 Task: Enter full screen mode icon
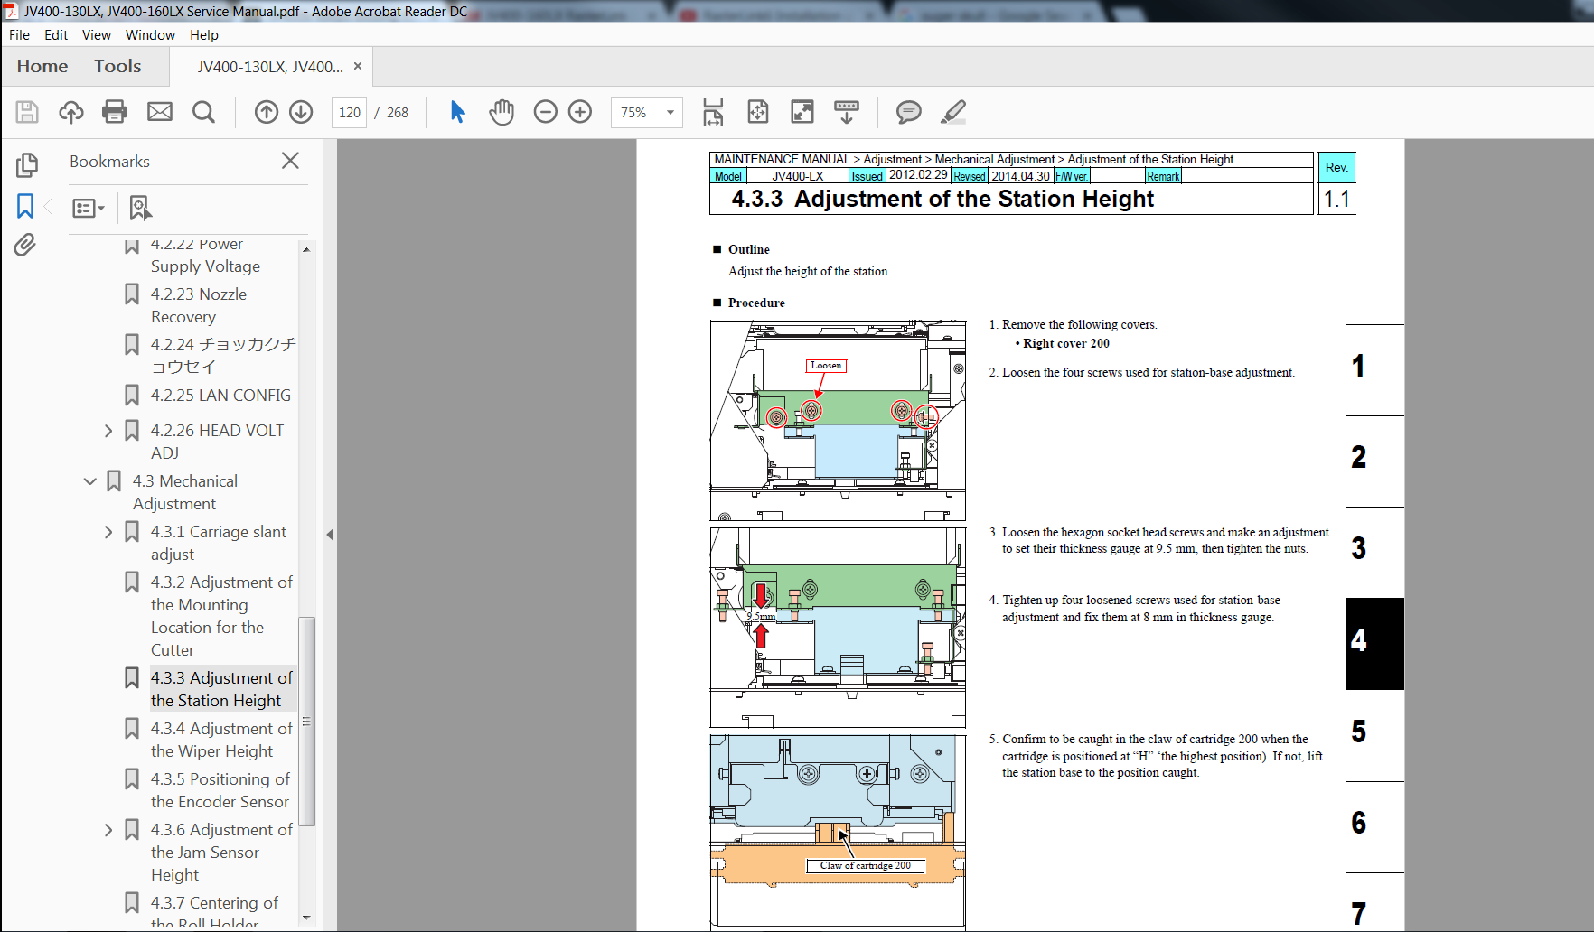click(x=802, y=112)
